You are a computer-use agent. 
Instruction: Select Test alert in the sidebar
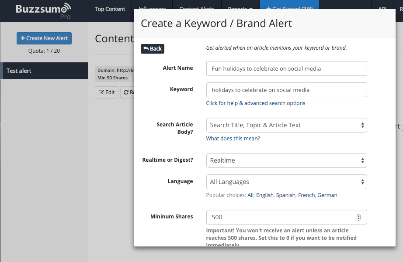pos(44,71)
